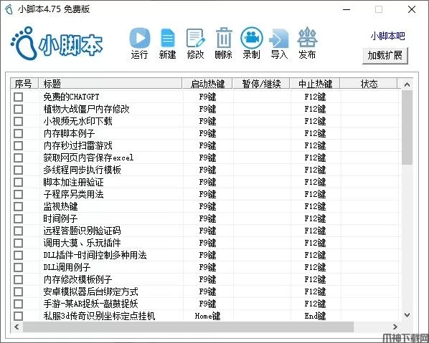
Task: Tick checkbox for 远程答题识别验证码
Action: tap(19, 231)
